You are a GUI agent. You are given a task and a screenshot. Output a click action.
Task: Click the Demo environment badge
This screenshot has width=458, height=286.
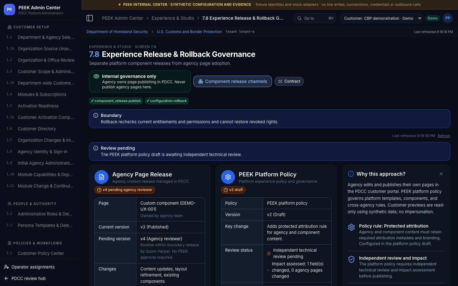[433, 18]
